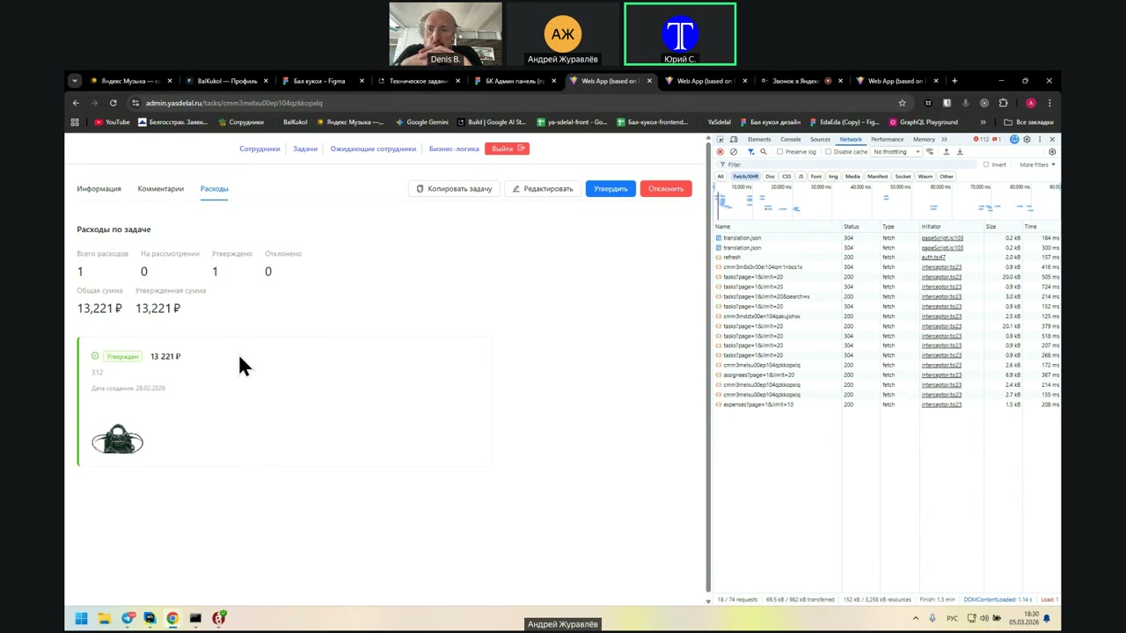Toggle the device toolbar icon

[734, 140]
